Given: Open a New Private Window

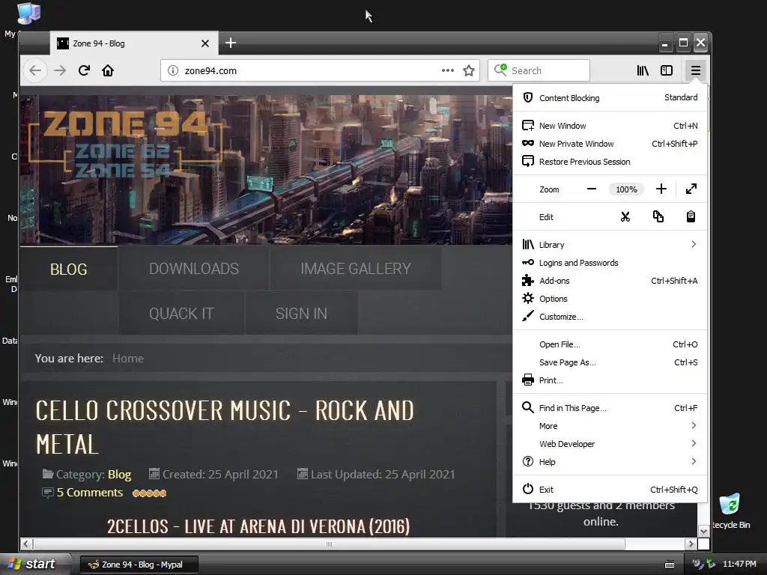Looking at the screenshot, I should click(610, 144).
